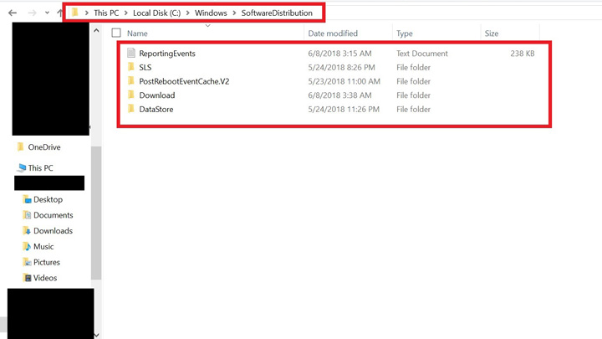602x339 pixels.
Task: Select the ReportingEvents file name
Action: [x=167, y=54]
